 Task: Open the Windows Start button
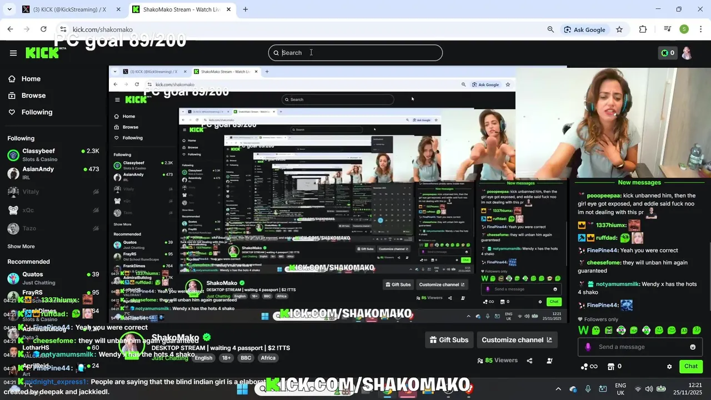point(242,389)
